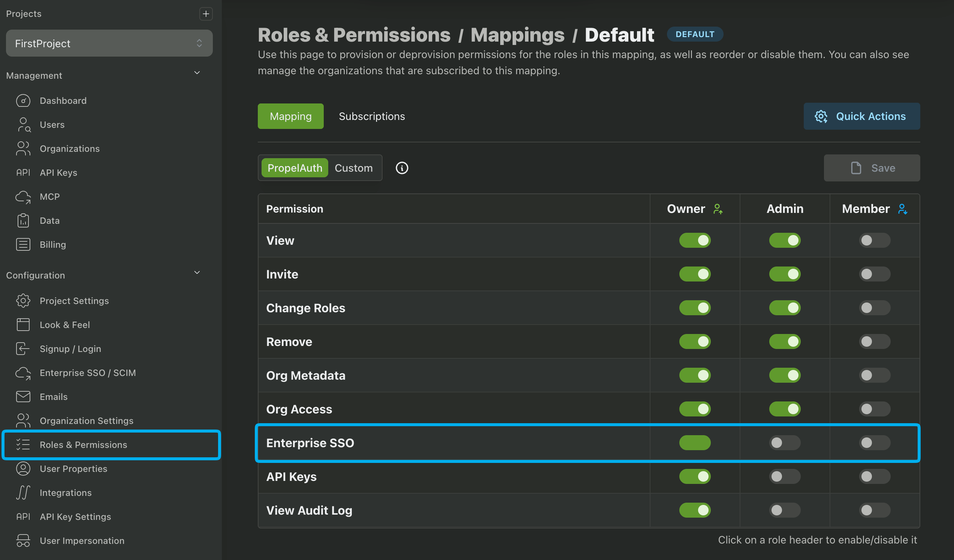
Task: Click the Organization Settings people icon
Action: pos(23,421)
